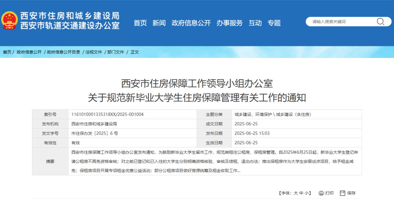394x204 pixels.
Task: Open the 首页 navigation menu item
Action: [x=140, y=23]
